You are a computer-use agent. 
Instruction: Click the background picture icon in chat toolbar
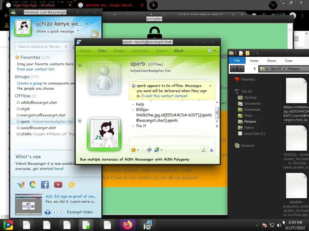(157, 150)
